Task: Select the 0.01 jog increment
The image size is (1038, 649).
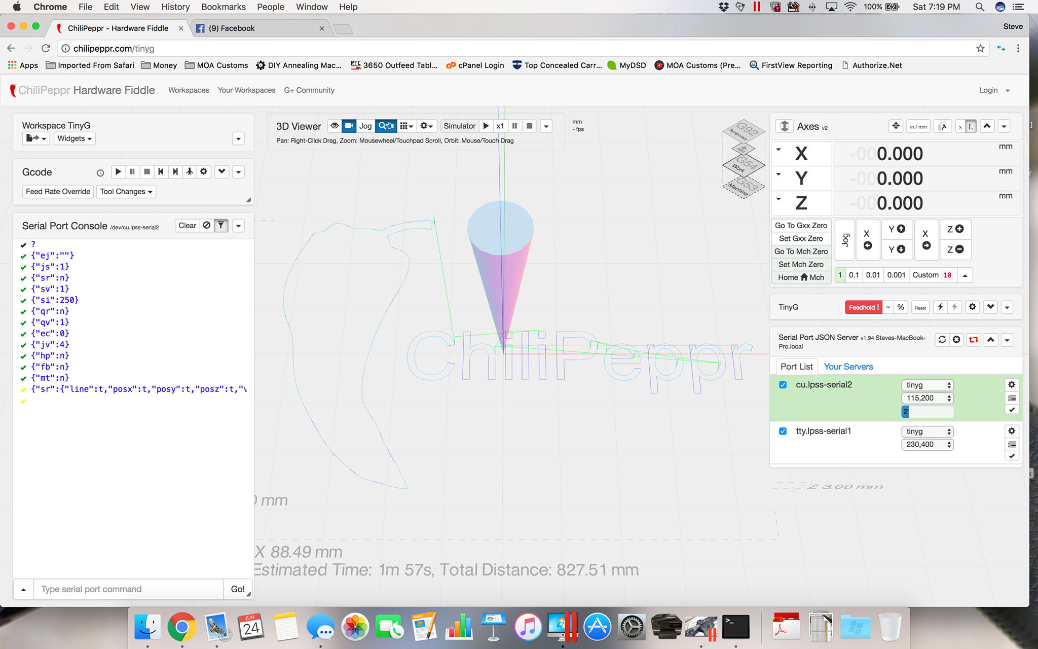Action: pos(873,275)
